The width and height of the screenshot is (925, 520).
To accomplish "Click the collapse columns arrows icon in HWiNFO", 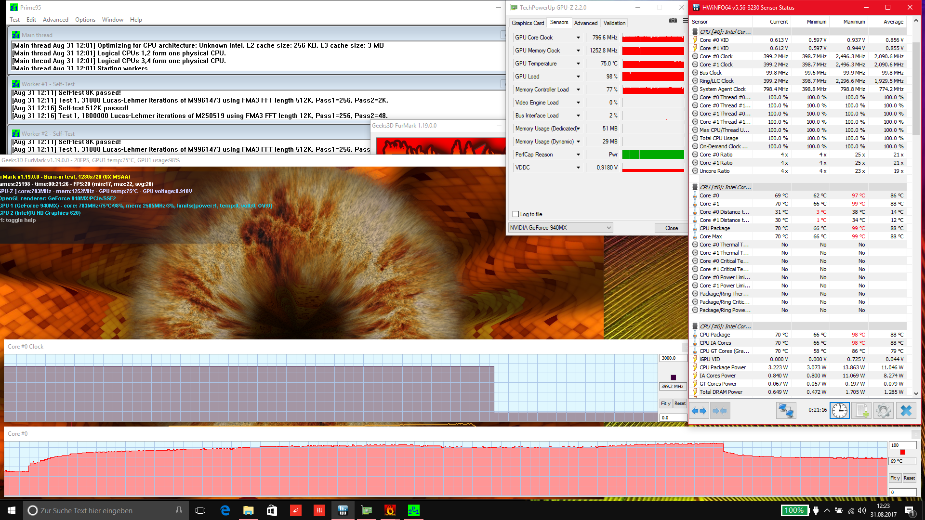I will click(720, 411).
